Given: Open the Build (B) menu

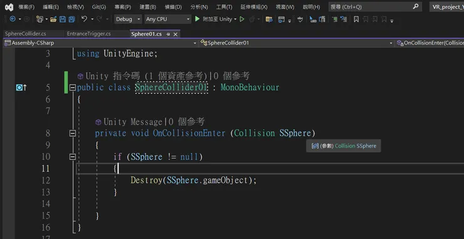Looking at the screenshot, I should [148, 7].
